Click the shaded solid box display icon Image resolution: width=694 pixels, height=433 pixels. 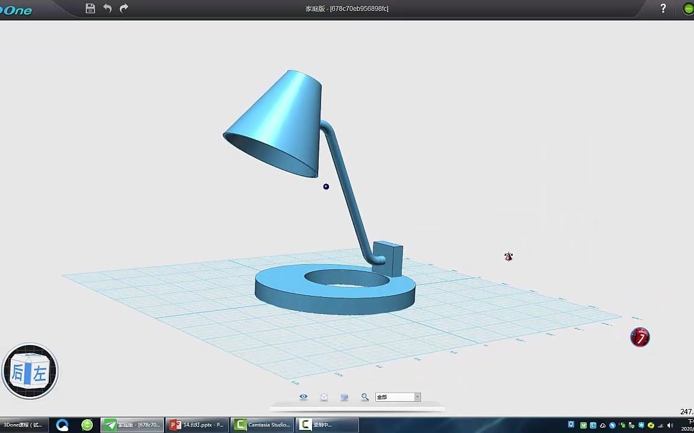coord(345,397)
